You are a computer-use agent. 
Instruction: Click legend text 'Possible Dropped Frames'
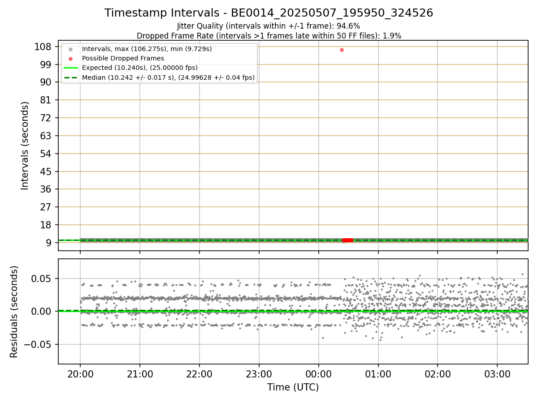pyautogui.click(x=123, y=58)
